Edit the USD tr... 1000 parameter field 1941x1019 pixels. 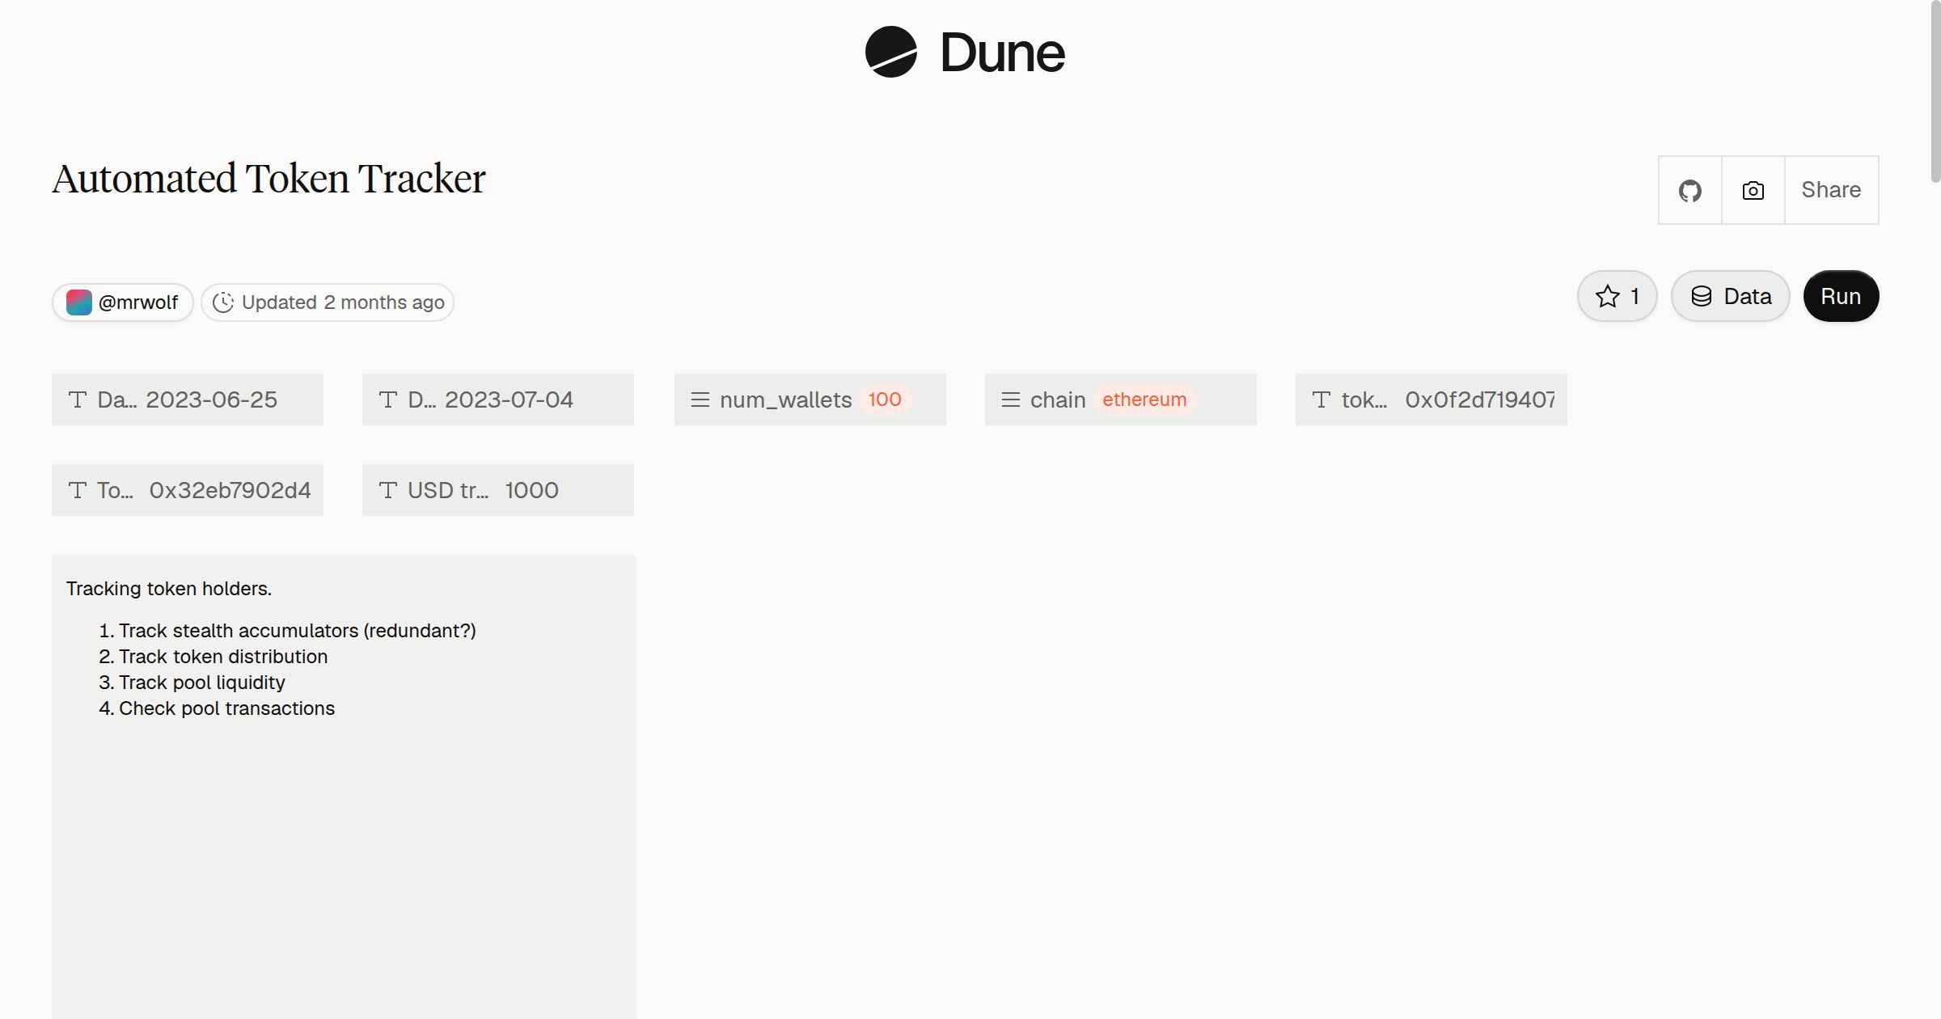click(x=498, y=490)
